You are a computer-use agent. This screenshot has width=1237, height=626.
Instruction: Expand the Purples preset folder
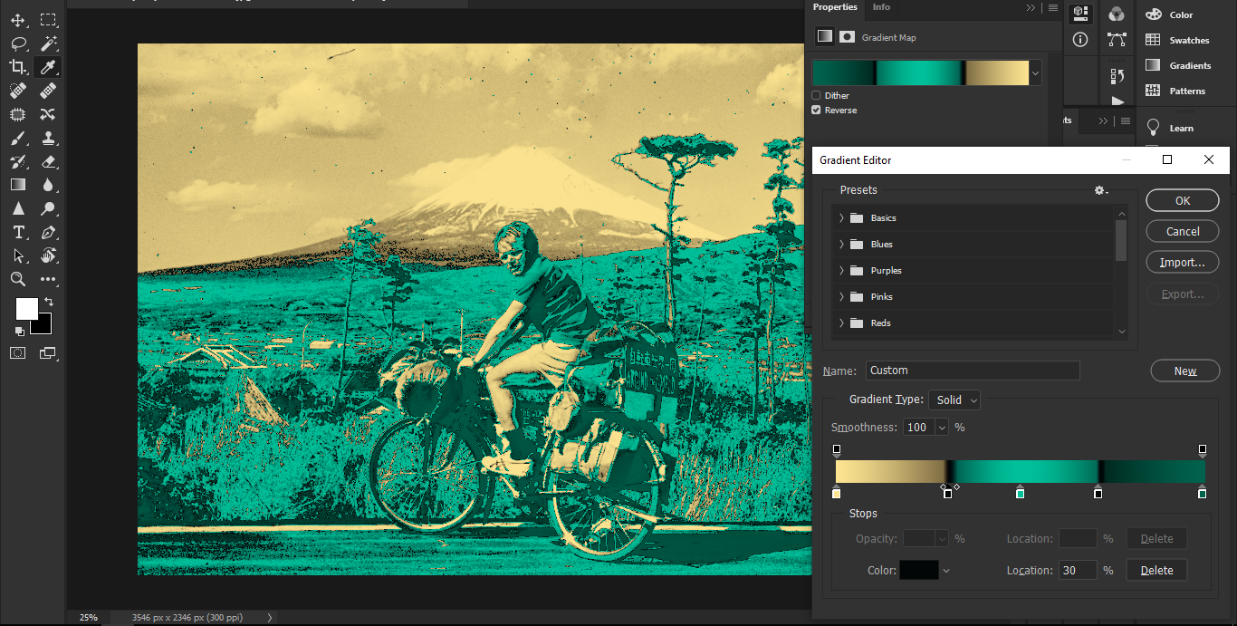(x=841, y=270)
